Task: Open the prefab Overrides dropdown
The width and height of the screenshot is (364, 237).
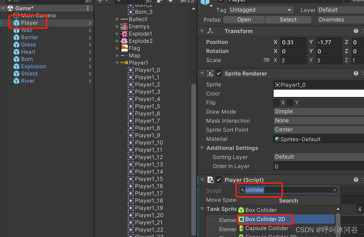Action: (x=340, y=20)
